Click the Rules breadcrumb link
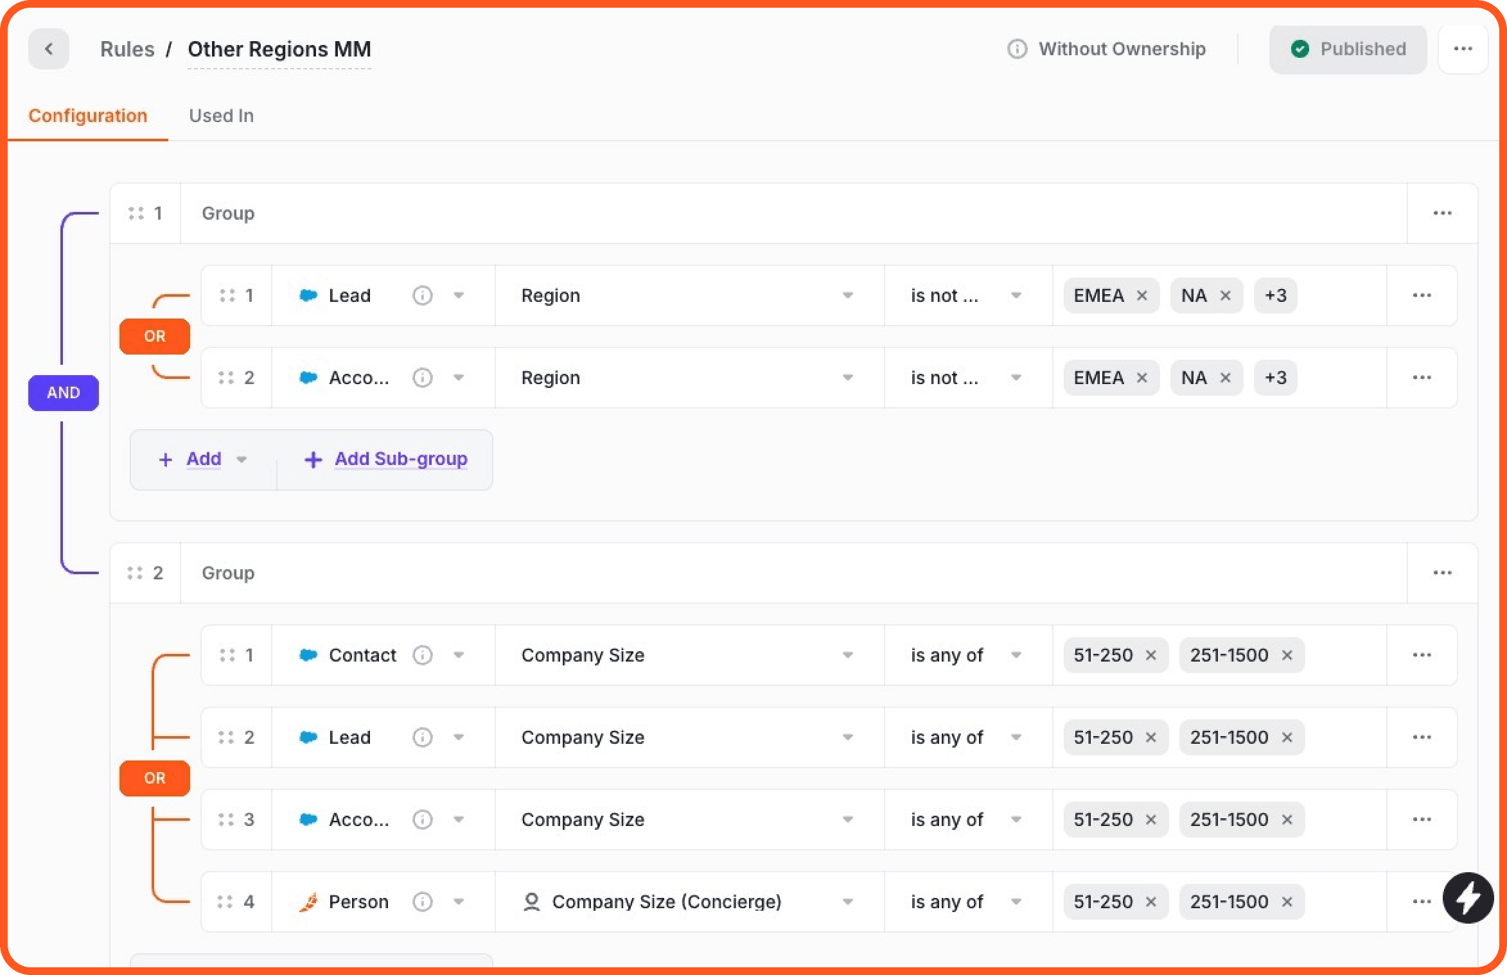 click(x=127, y=49)
